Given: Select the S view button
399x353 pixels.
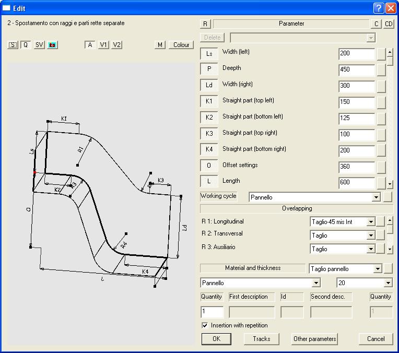Looking at the screenshot, I should pos(13,45).
